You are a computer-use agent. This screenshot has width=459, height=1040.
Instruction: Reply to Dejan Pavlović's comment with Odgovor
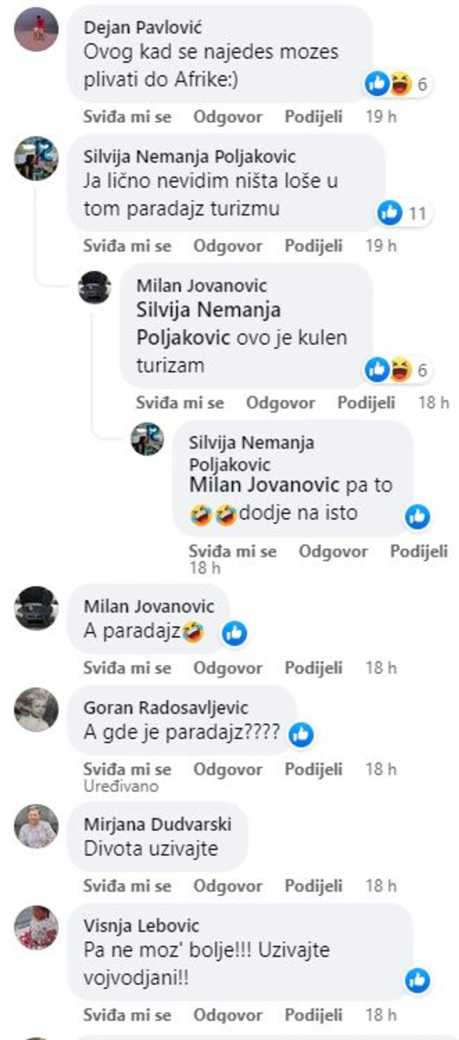(x=228, y=116)
